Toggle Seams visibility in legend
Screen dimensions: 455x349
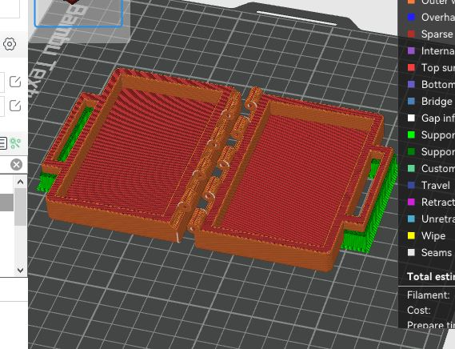point(429,252)
